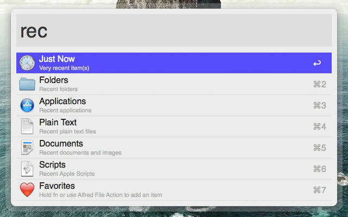Click the 'Very recent item(s)' subtitle
Screen dimensions: 348x217
point(64,68)
